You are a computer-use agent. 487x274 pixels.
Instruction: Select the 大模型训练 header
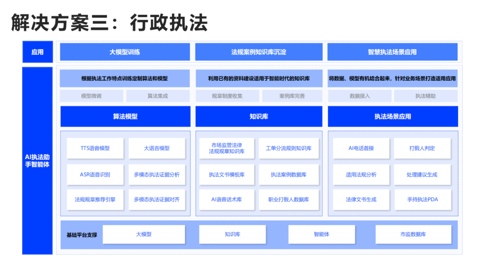pos(125,52)
